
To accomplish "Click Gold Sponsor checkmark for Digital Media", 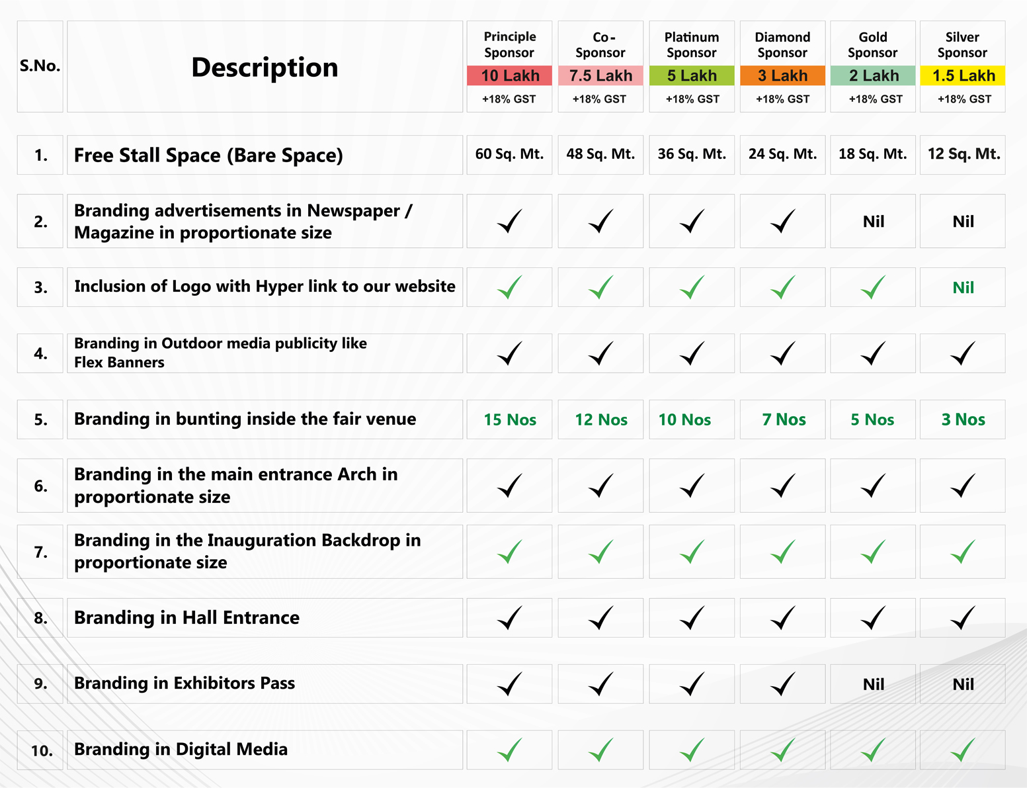I will tap(873, 750).
